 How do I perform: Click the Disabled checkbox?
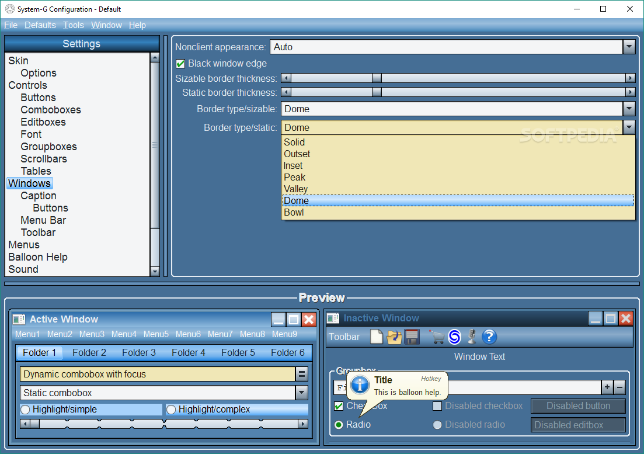point(437,406)
